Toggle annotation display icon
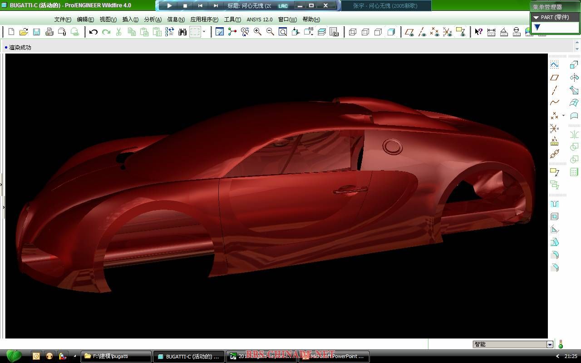 [460, 32]
